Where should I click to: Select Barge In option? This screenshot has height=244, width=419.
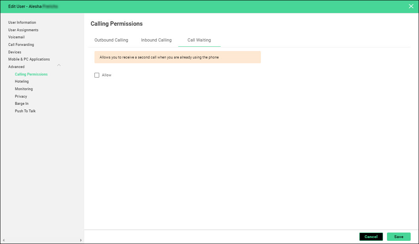22,104
